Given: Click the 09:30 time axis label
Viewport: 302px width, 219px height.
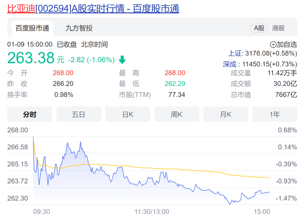Looking at the screenshot, I should 42,212.
